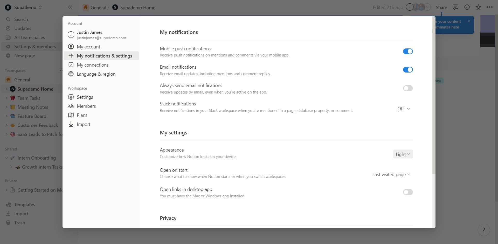
Task: Open Trash in sidebar
Action: (x=19, y=223)
